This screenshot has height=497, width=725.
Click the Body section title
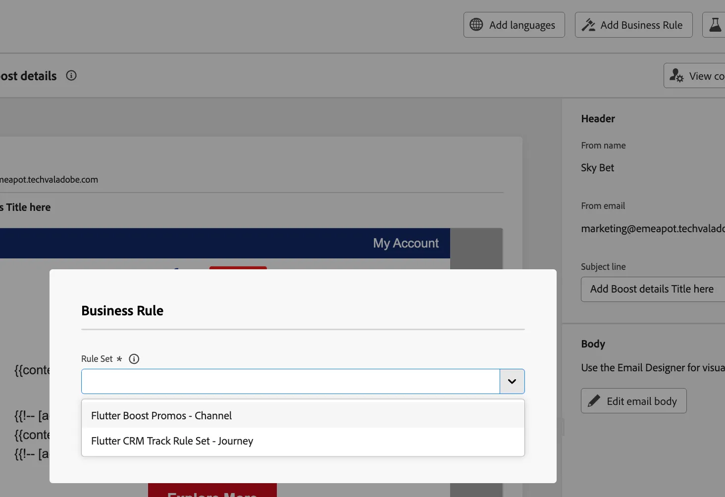click(x=593, y=344)
